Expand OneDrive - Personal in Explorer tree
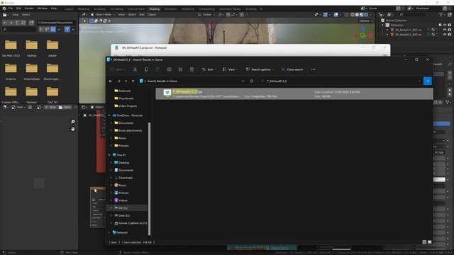 [109, 115]
